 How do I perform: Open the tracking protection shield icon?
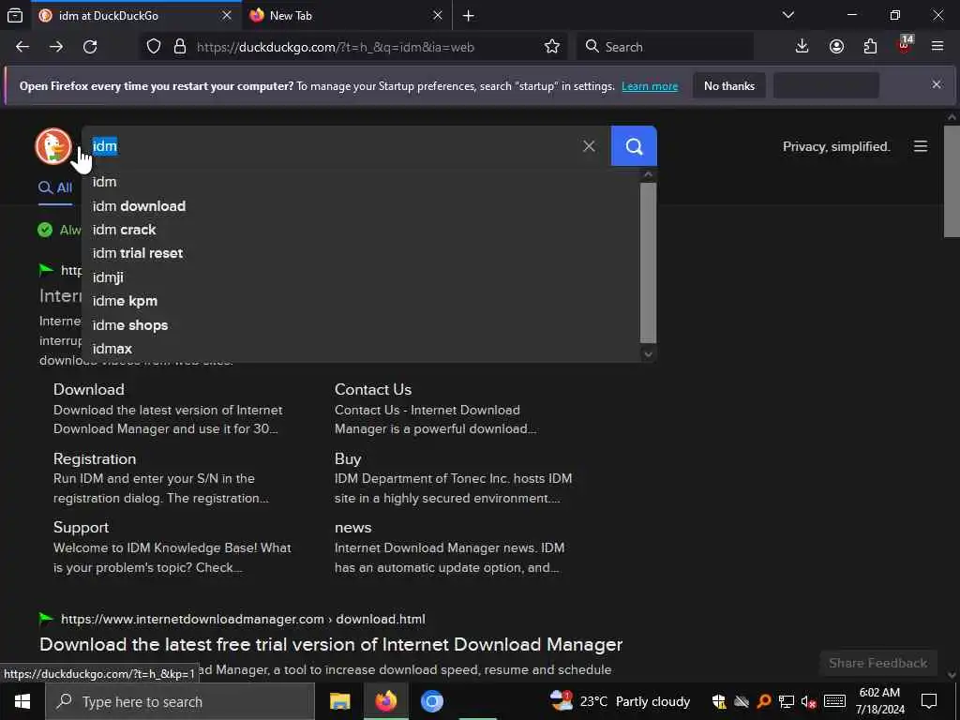click(154, 47)
